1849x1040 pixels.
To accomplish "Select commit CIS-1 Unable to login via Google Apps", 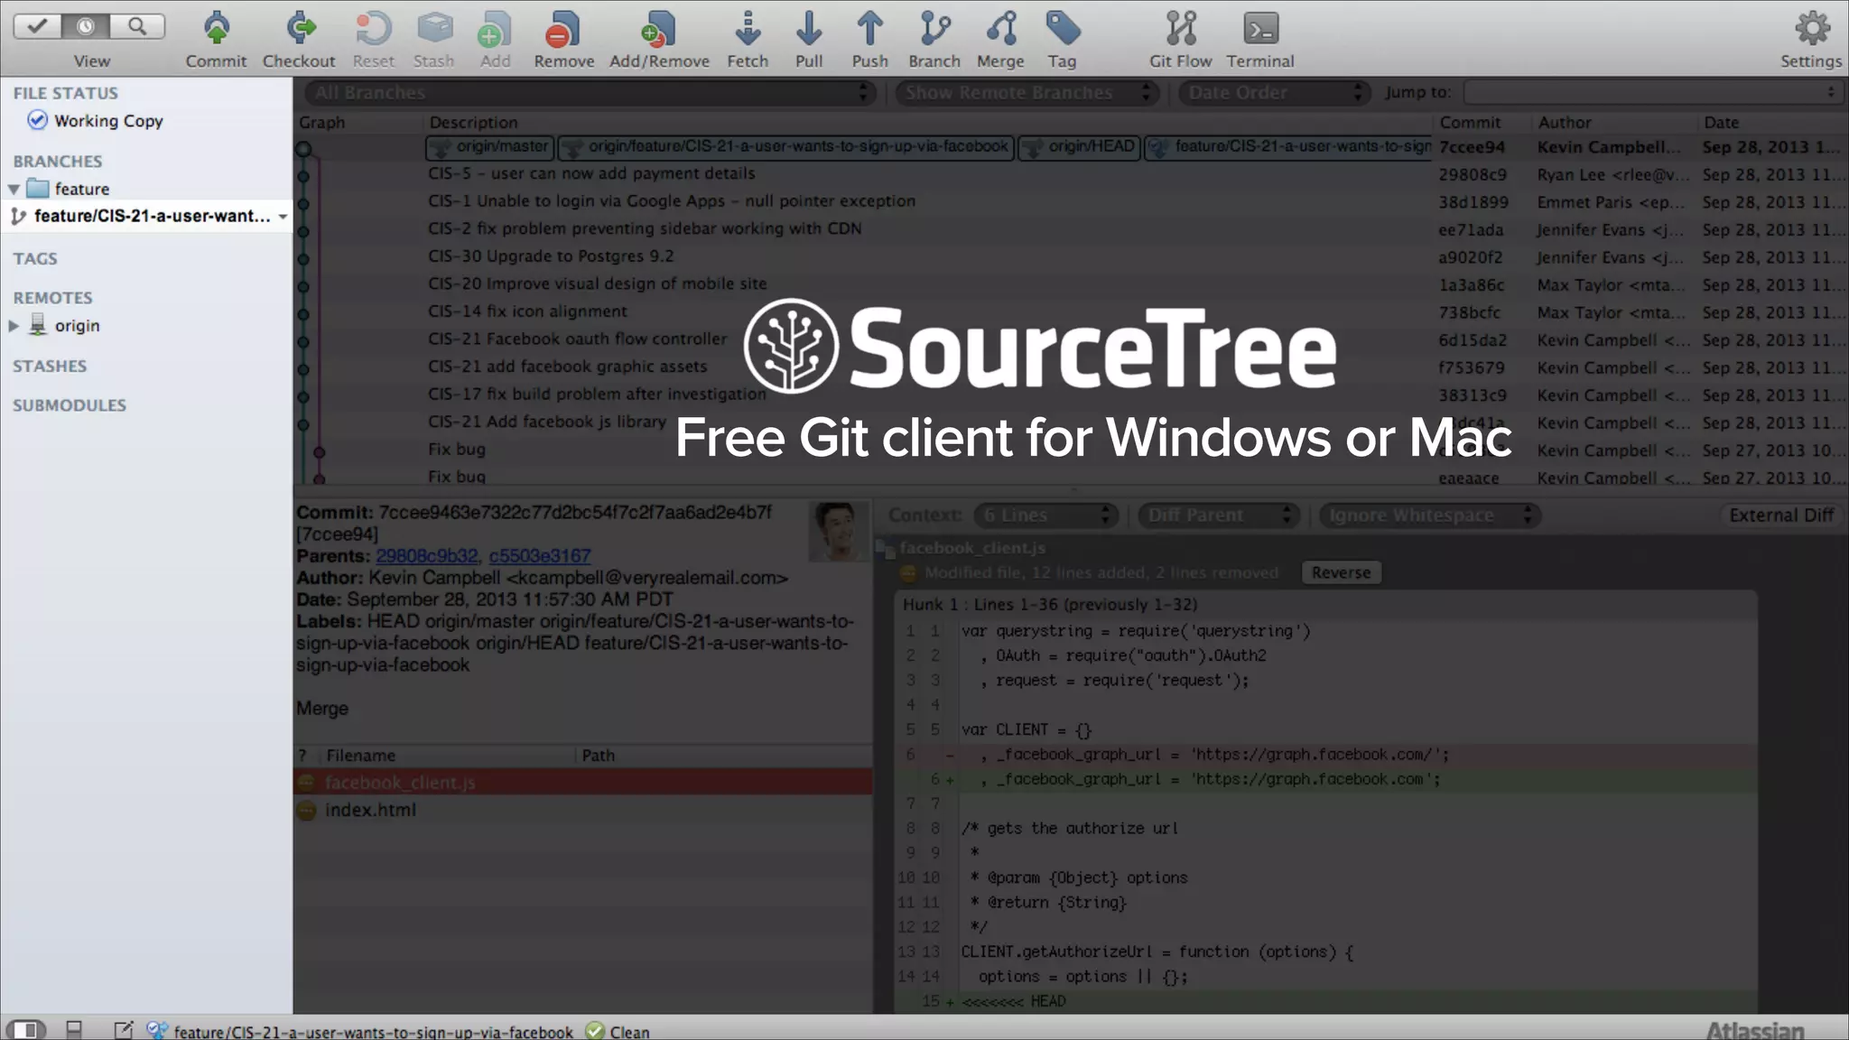I will (672, 201).
